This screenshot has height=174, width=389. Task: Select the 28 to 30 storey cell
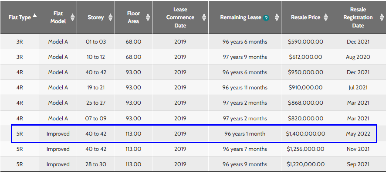pyautogui.click(x=96, y=164)
